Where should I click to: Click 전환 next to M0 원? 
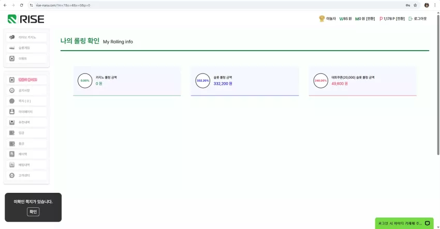[371, 19]
